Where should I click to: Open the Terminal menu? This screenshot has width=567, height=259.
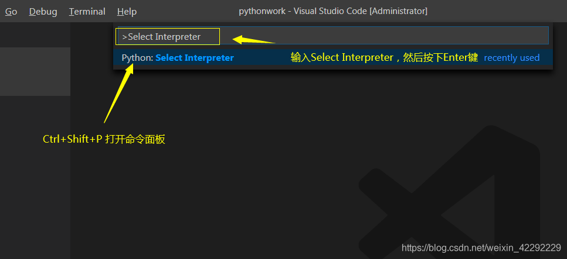pos(87,12)
